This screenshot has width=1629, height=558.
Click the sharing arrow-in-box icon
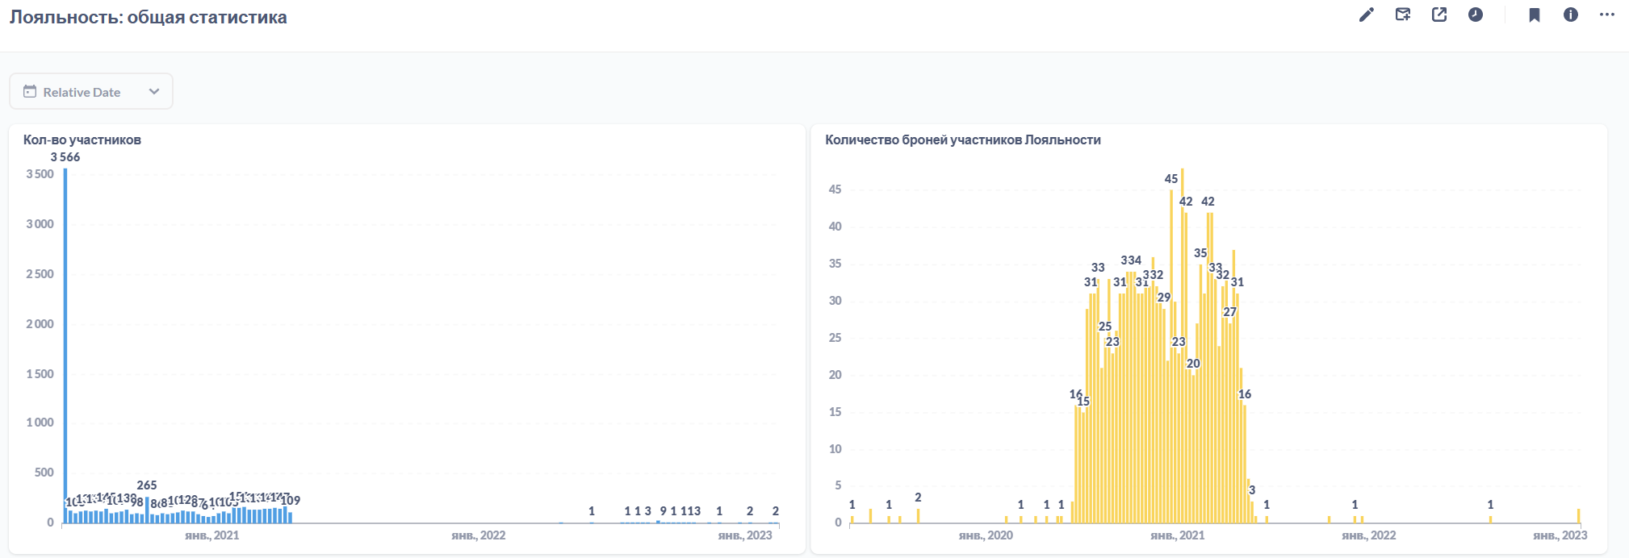pos(1439,15)
